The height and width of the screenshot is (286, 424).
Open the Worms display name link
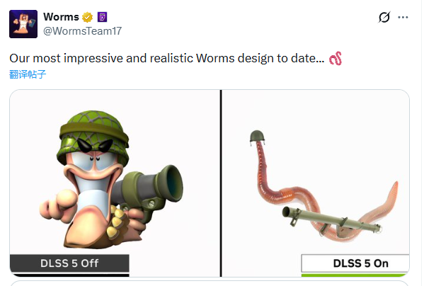(x=61, y=17)
